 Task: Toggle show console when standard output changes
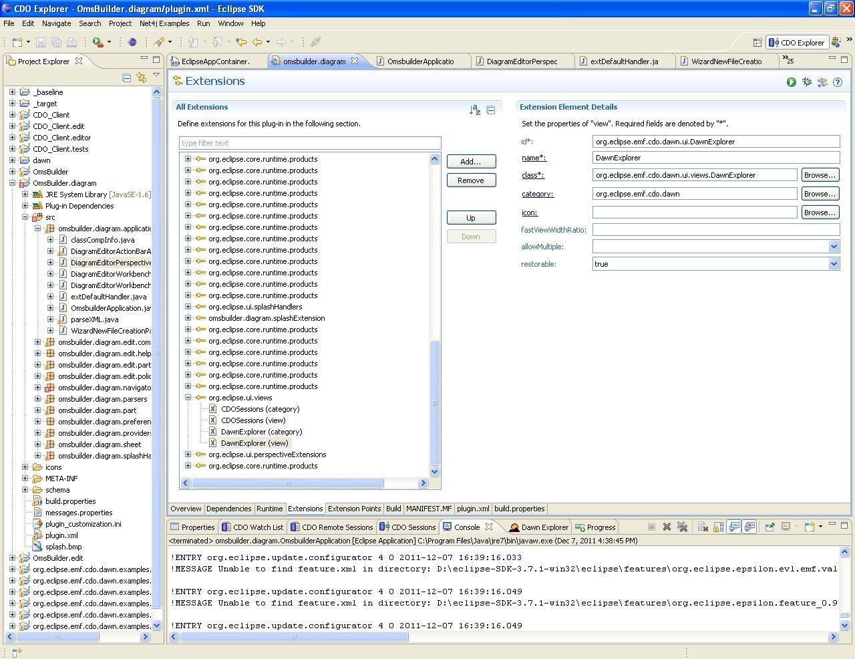[734, 527]
